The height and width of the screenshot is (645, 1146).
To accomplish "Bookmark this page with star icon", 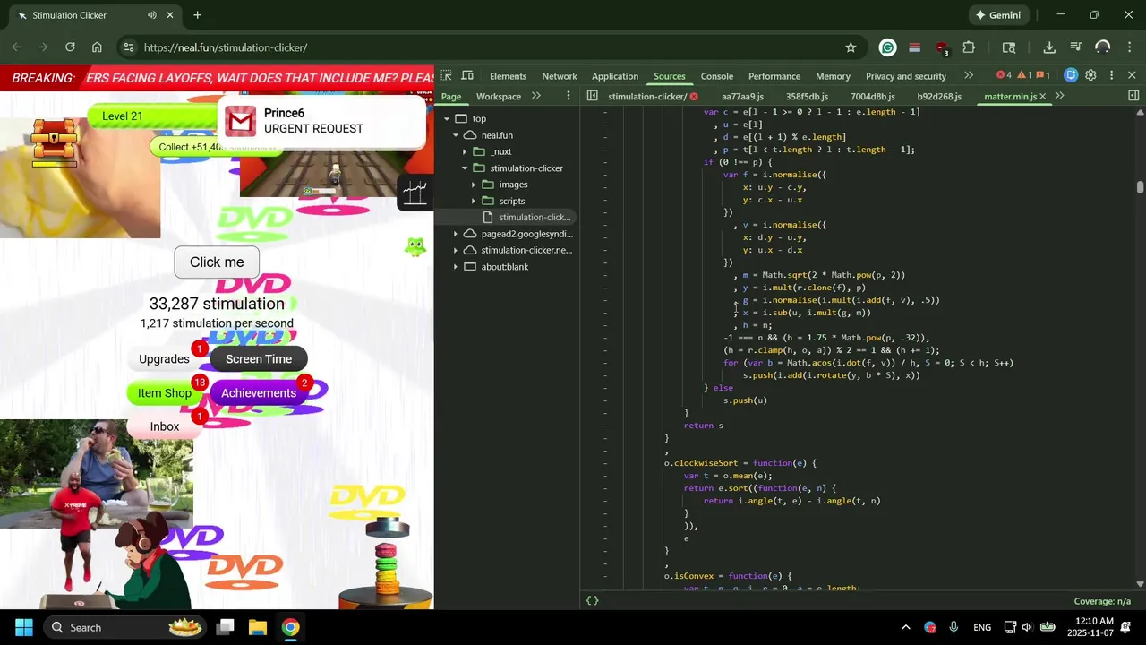I will 851,47.
